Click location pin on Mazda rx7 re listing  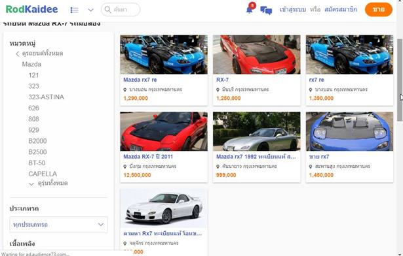click(x=125, y=89)
